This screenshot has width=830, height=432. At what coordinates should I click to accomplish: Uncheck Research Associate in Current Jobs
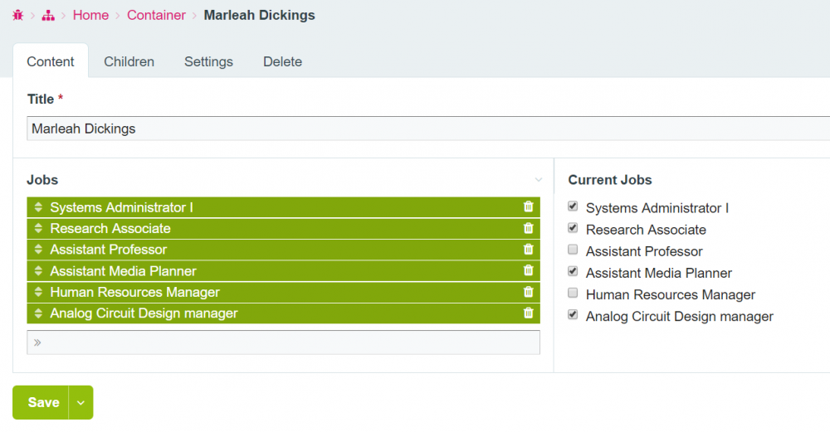coord(573,228)
